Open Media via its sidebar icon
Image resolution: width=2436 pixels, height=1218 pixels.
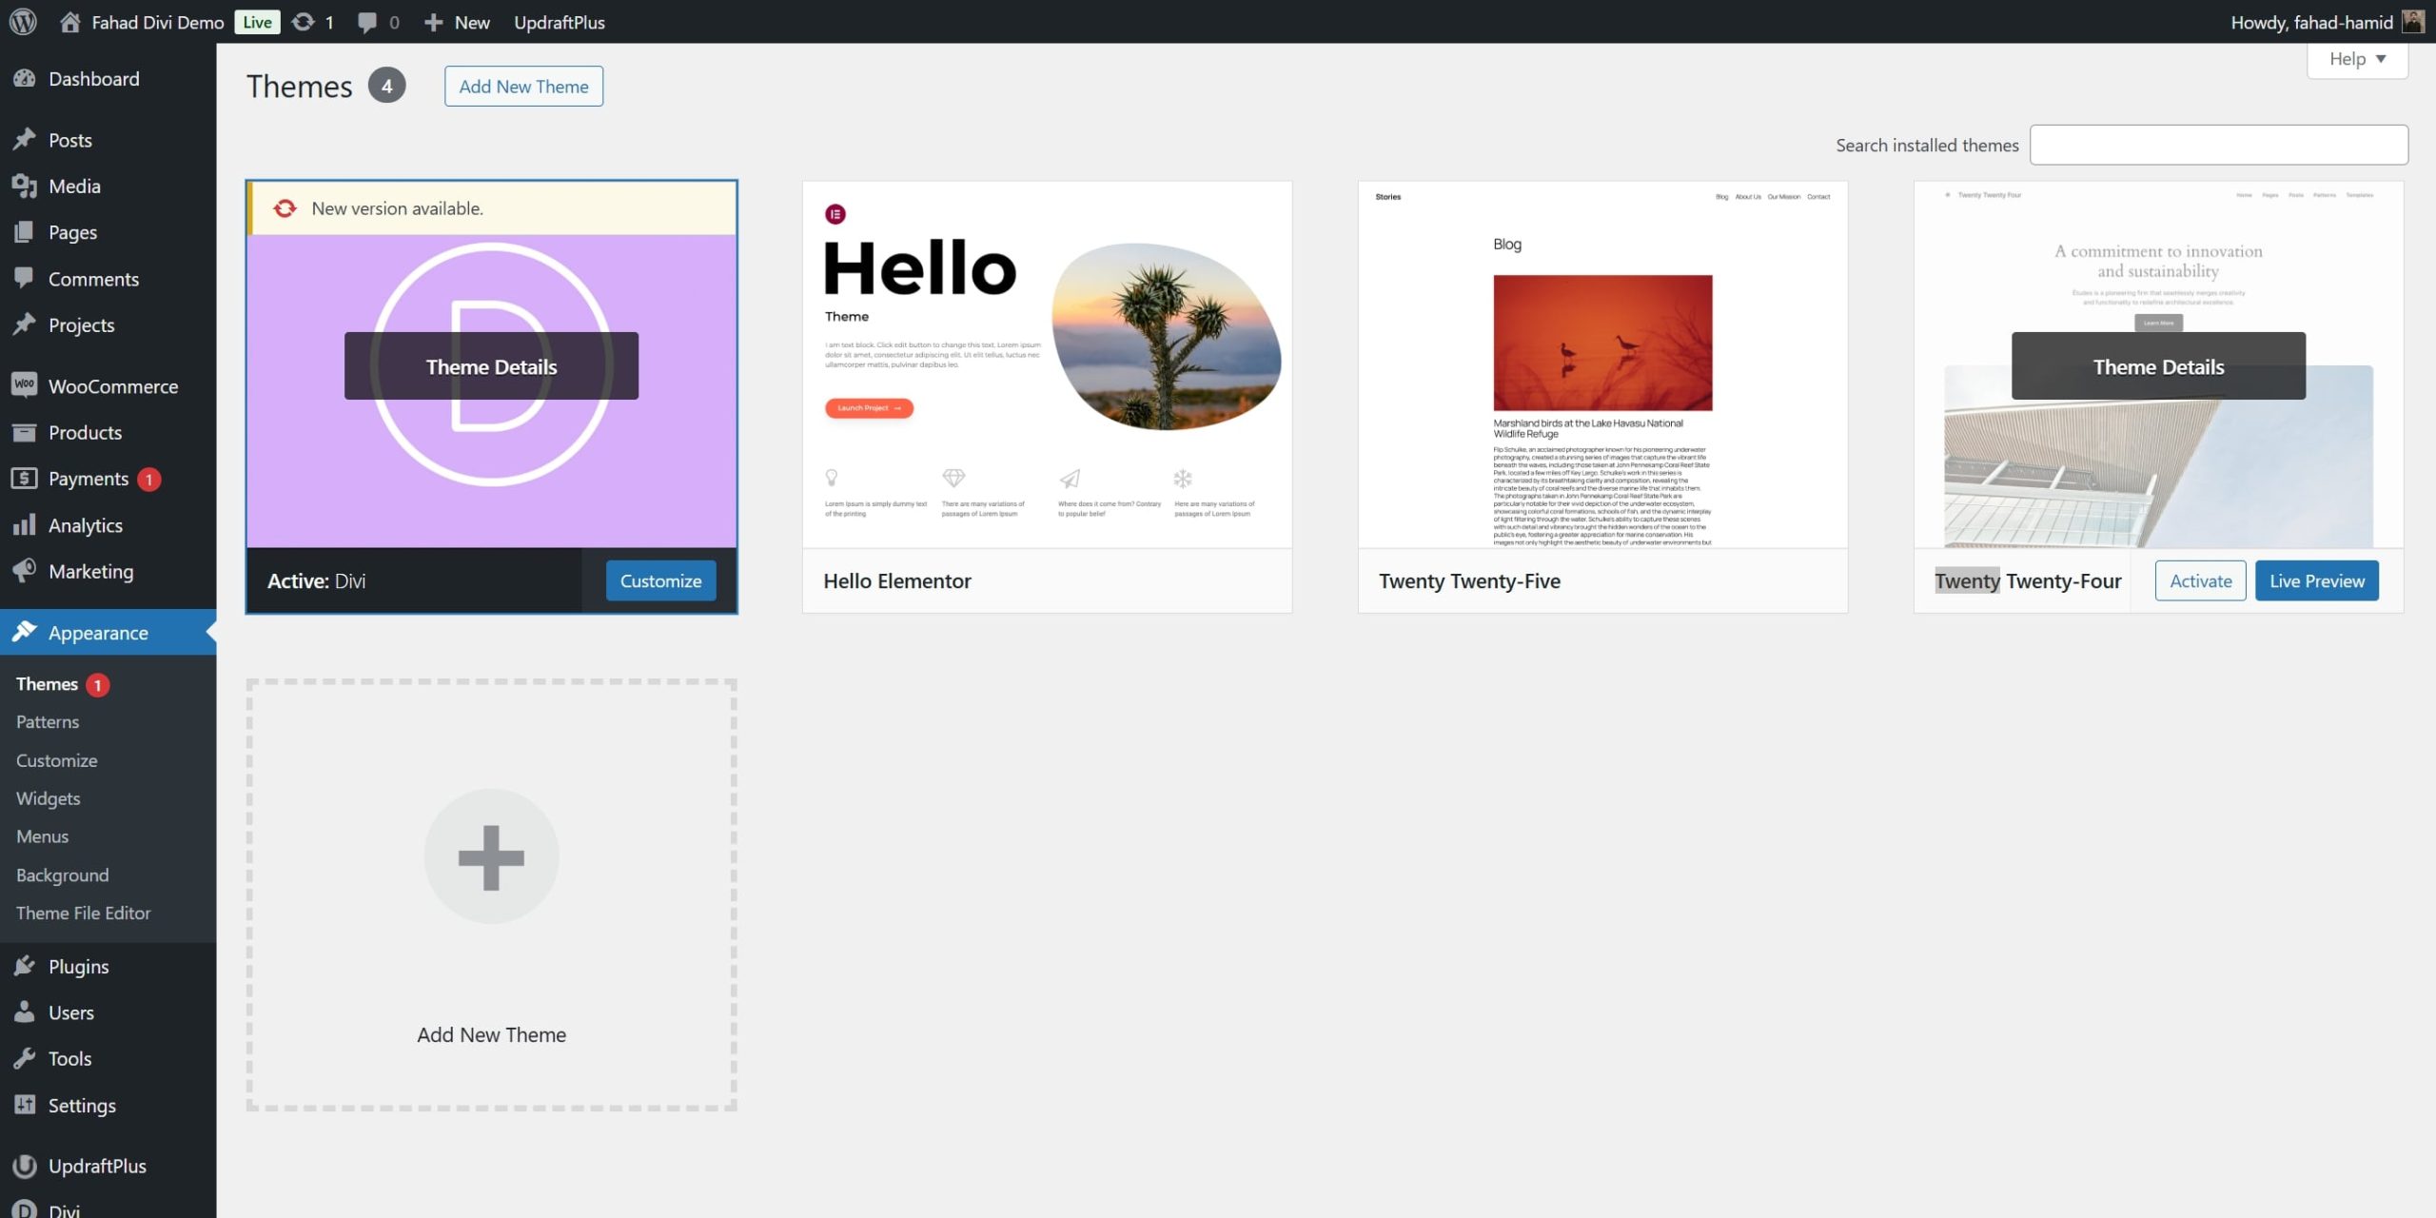point(24,186)
